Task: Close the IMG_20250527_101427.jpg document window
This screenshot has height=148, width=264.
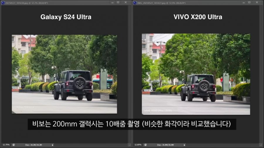Action: pyautogui.click(x=257, y=3)
